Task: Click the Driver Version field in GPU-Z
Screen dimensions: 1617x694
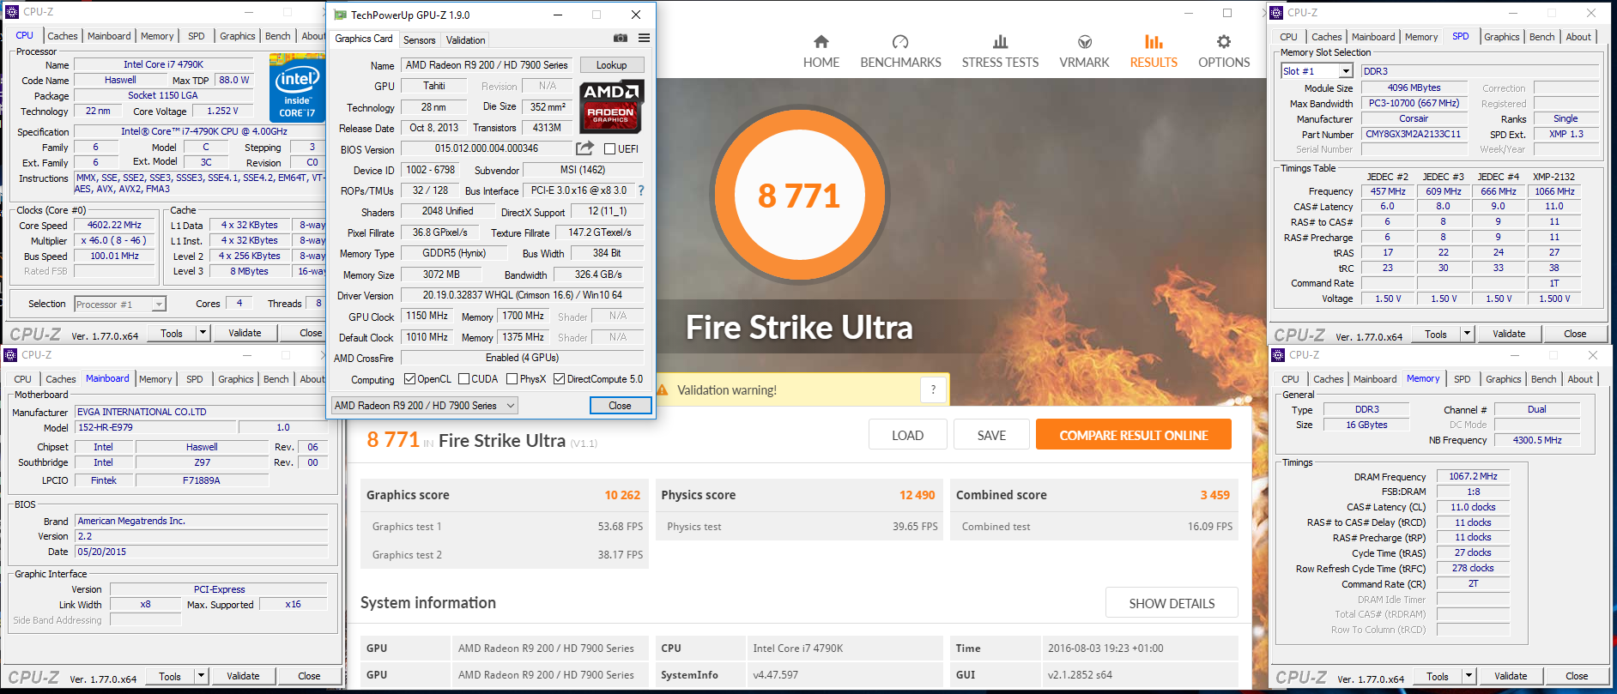Action: pyautogui.click(x=523, y=295)
